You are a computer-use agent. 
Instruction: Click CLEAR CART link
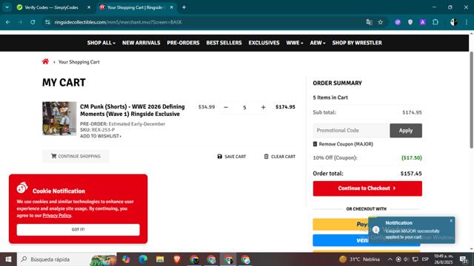(283, 157)
